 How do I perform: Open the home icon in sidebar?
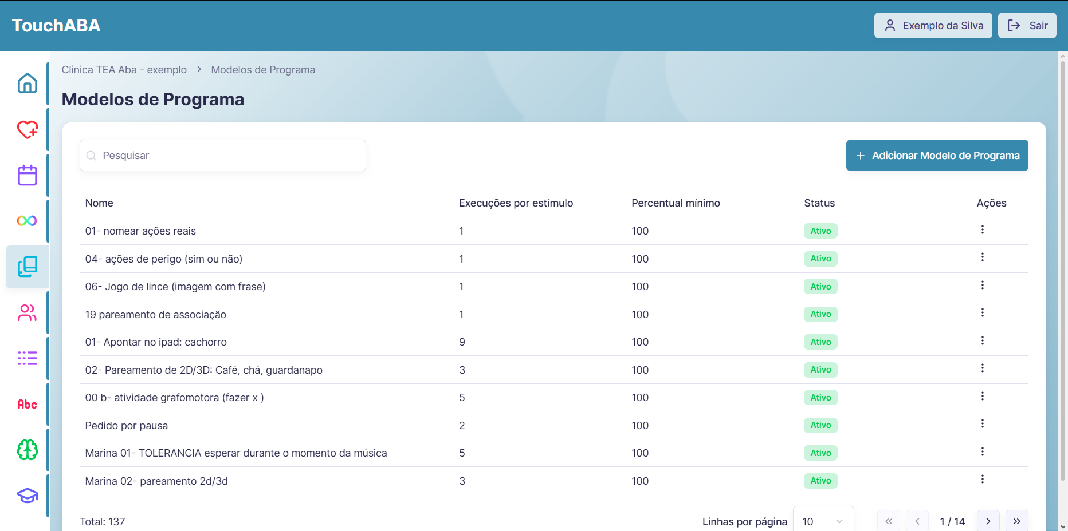pos(27,84)
